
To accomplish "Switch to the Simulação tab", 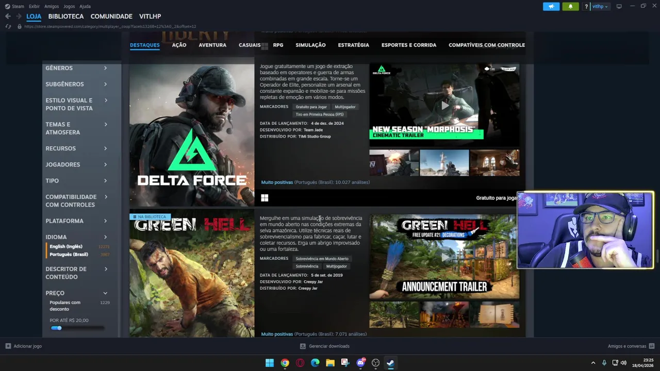I will (310, 45).
